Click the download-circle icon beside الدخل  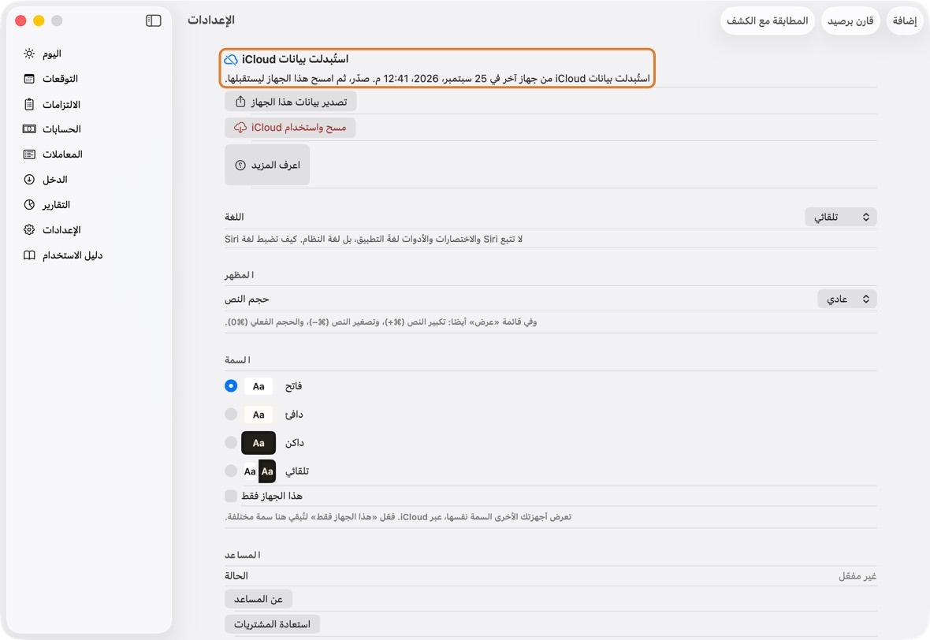29,179
